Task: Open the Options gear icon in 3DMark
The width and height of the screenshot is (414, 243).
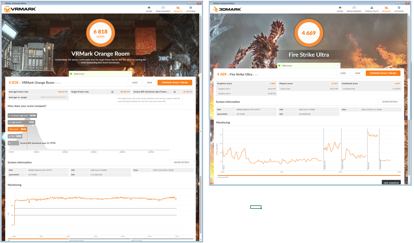Action: tap(399, 8)
